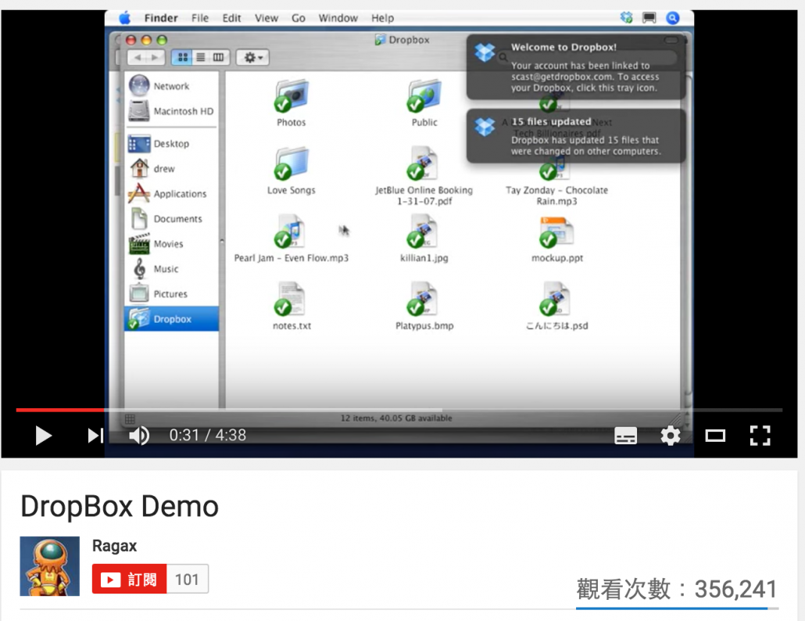This screenshot has height=621, width=805.
Task: Select Music in the sidebar
Action: 171,268
